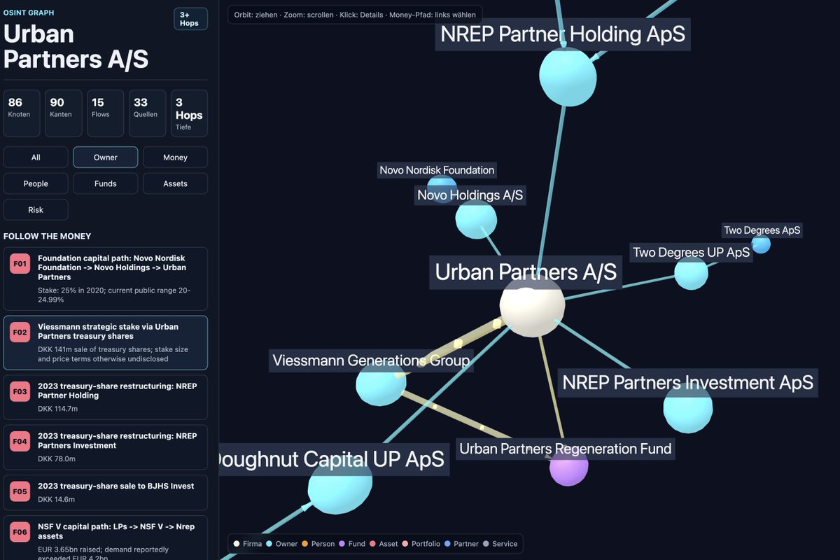Viewport: 840px width, 560px height.
Task: Click the 3 Hops Tiefe stat card
Action: (x=189, y=113)
